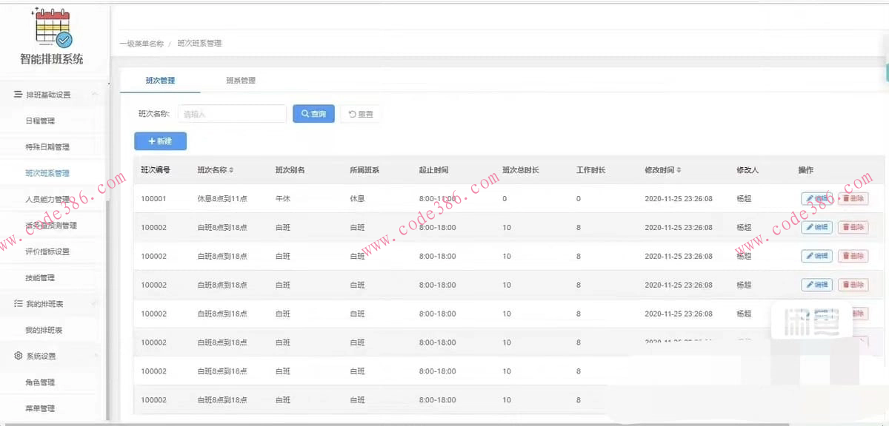This screenshot has width=889, height=426.
Task: Click the smart scheduling system calendar logo
Action: [x=52, y=28]
